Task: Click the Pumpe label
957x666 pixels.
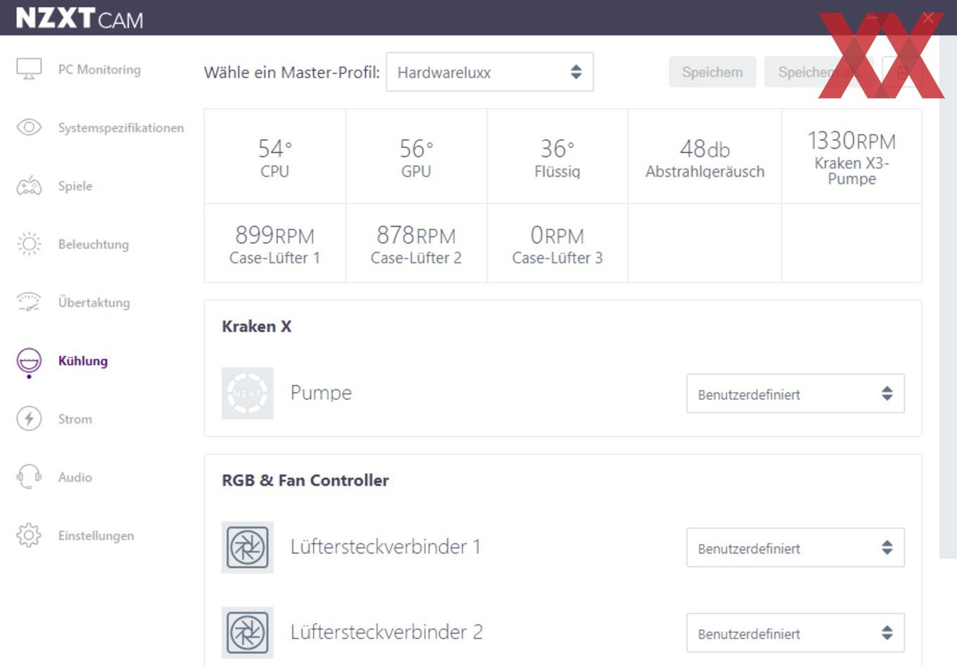Action: pos(321,393)
